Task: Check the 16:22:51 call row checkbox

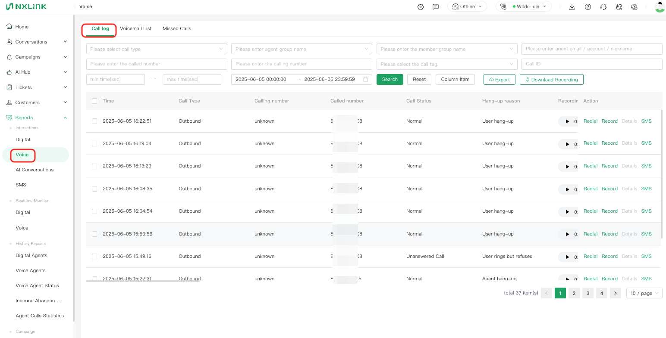Action: 94,121
